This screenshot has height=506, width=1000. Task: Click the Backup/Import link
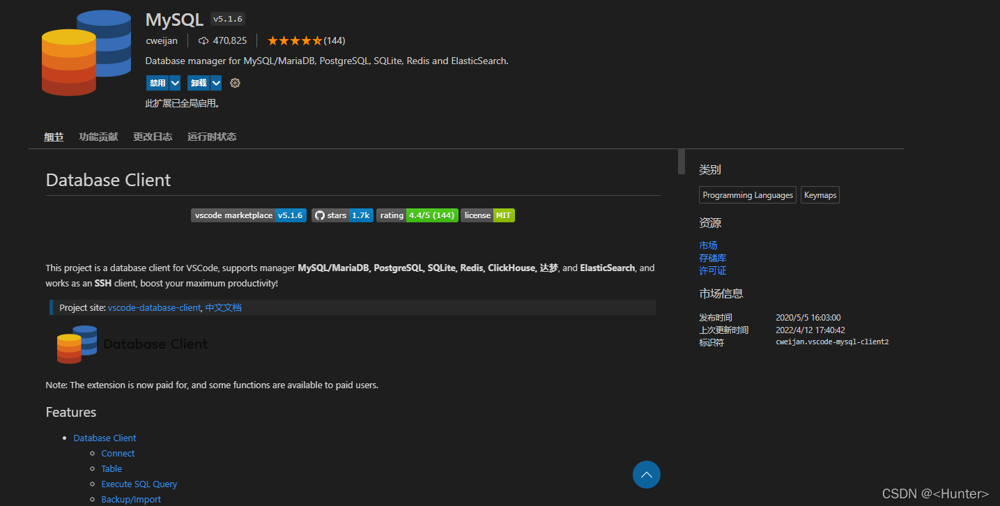131,500
